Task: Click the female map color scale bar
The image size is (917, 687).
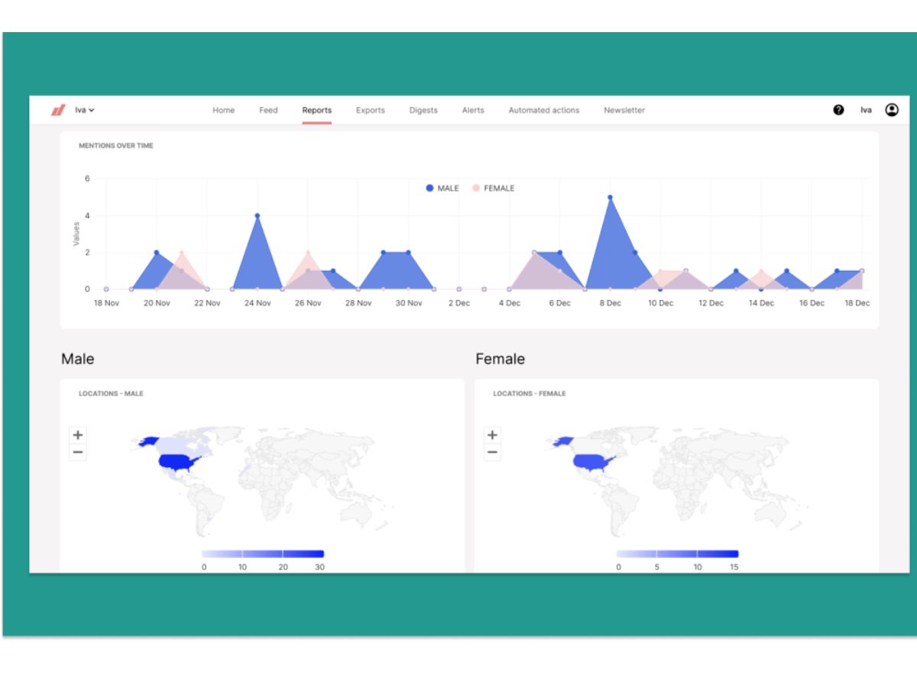Action: click(678, 553)
